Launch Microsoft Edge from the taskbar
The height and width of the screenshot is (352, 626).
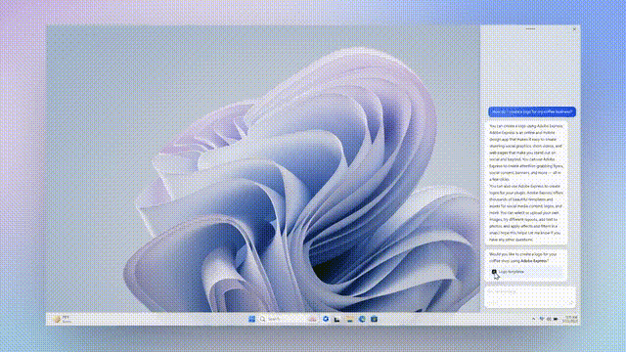click(362, 319)
